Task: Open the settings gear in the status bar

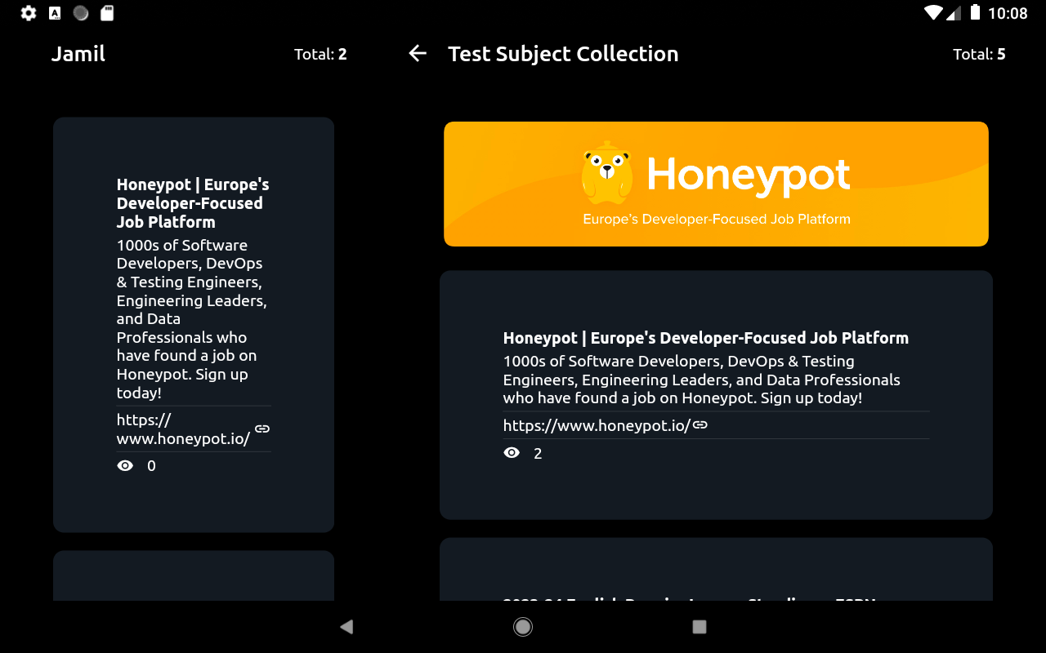Action: tap(29, 13)
